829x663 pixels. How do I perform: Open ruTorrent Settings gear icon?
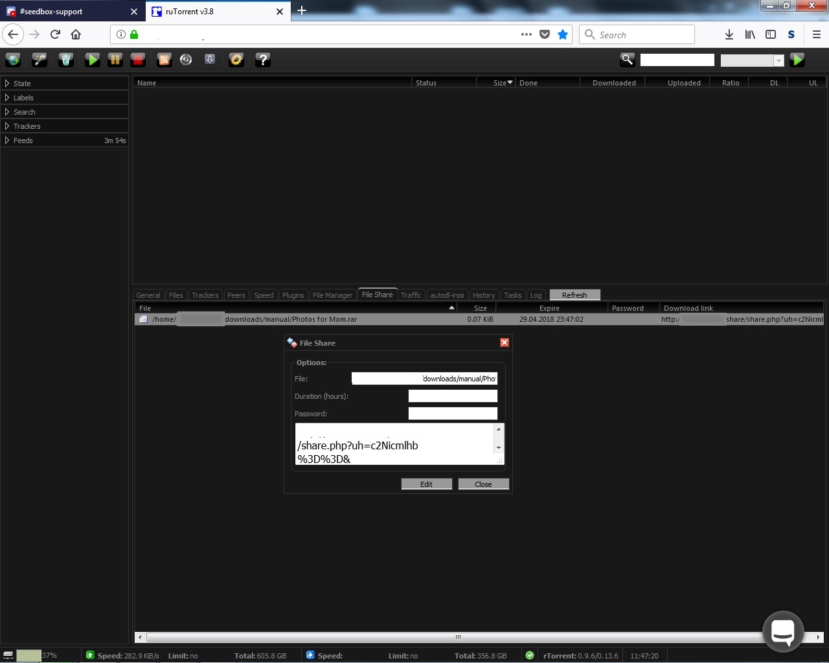(236, 60)
